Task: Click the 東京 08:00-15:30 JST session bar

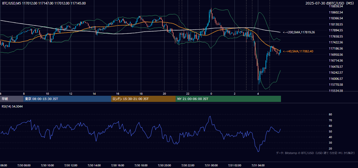Action: pos(67,99)
